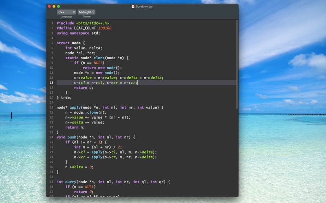Click the LEAF_COUNT value 100100

(x=105, y=28)
